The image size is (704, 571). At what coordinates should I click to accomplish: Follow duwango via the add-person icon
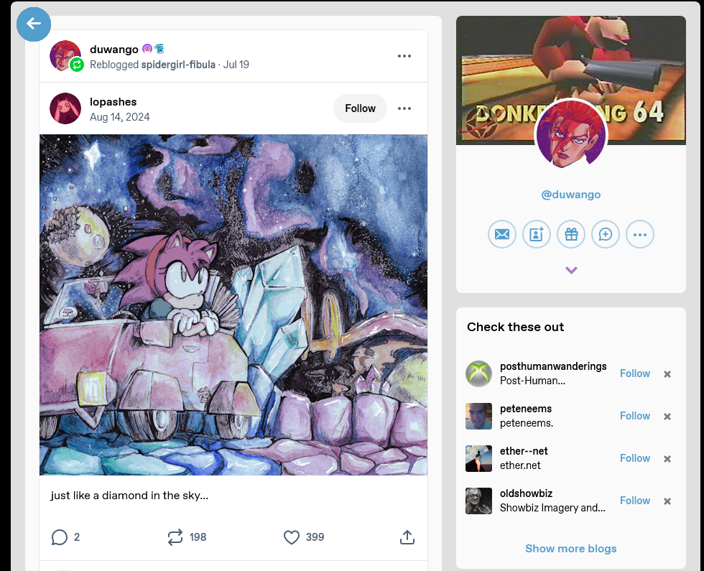pos(537,234)
